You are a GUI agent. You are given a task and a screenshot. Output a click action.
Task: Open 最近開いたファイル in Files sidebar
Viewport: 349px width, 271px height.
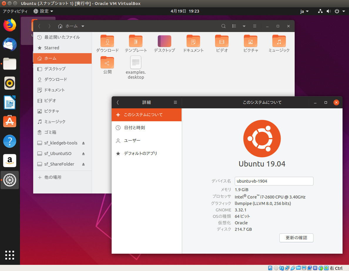tap(62, 37)
